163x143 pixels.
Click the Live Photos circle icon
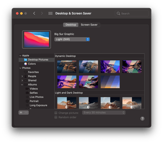tap(27, 97)
